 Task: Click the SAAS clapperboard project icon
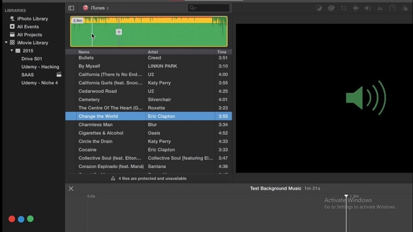coord(59,74)
